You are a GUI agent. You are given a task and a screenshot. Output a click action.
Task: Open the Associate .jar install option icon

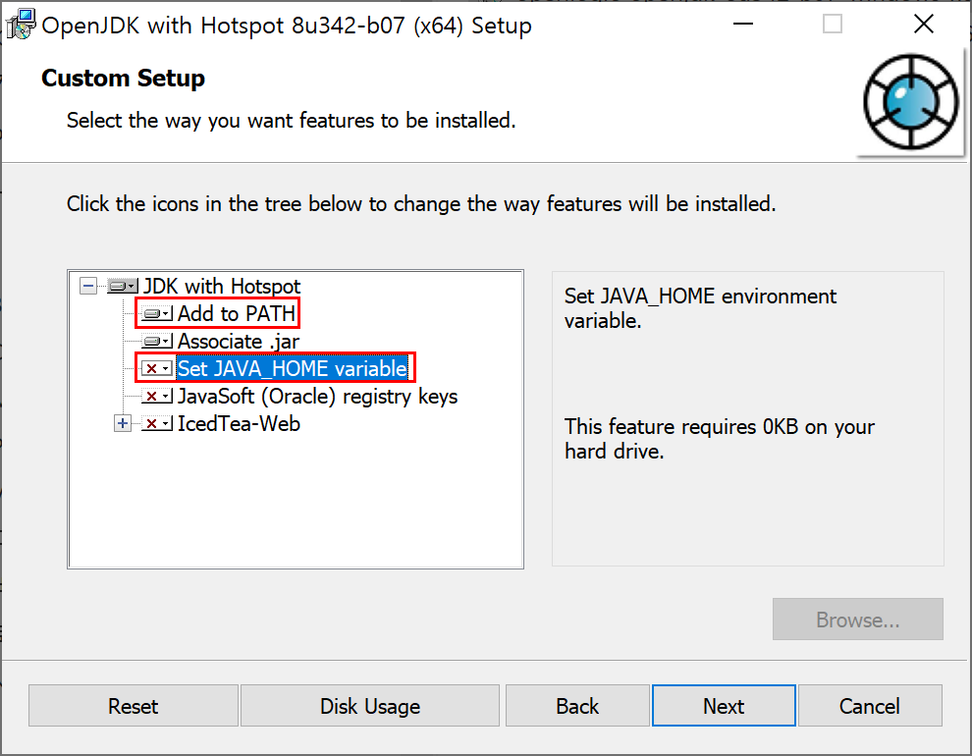[x=157, y=342]
